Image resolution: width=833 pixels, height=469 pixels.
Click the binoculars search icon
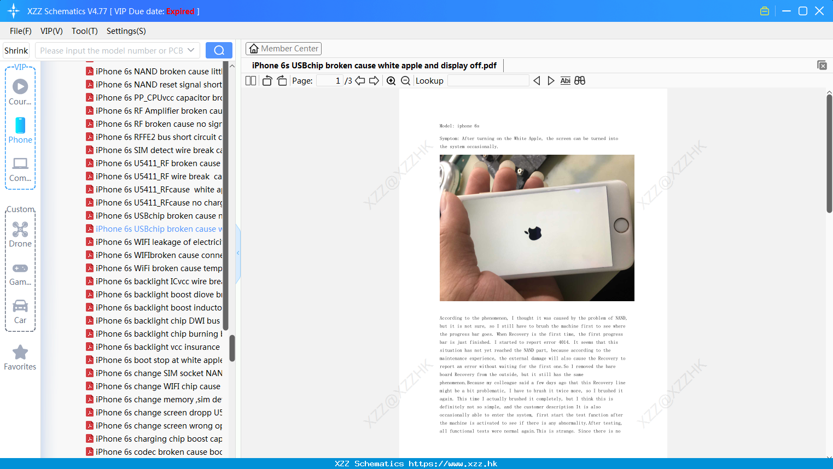pyautogui.click(x=580, y=81)
